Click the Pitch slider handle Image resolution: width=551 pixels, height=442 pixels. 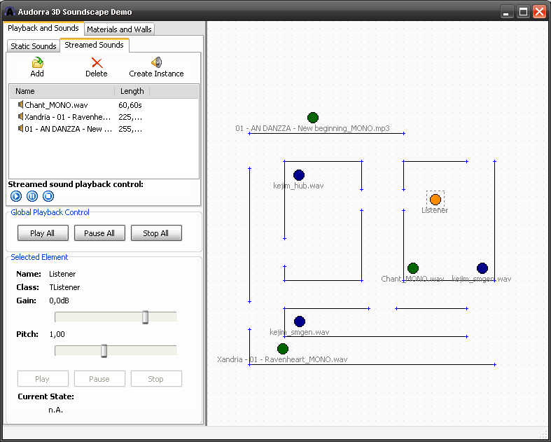click(104, 350)
